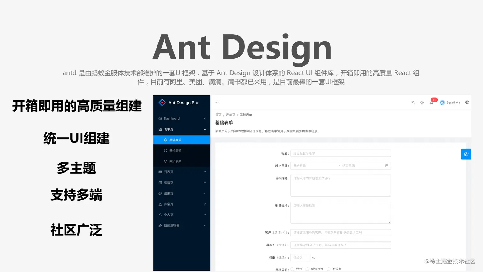Focus the 客户 input field
Image resolution: width=483 pixels, height=272 pixels.
coord(341,233)
